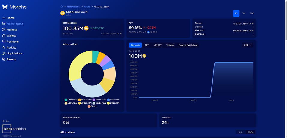Open Owner address link 0x3300...f8c4
The image size is (287, 138).
click(241, 24)
